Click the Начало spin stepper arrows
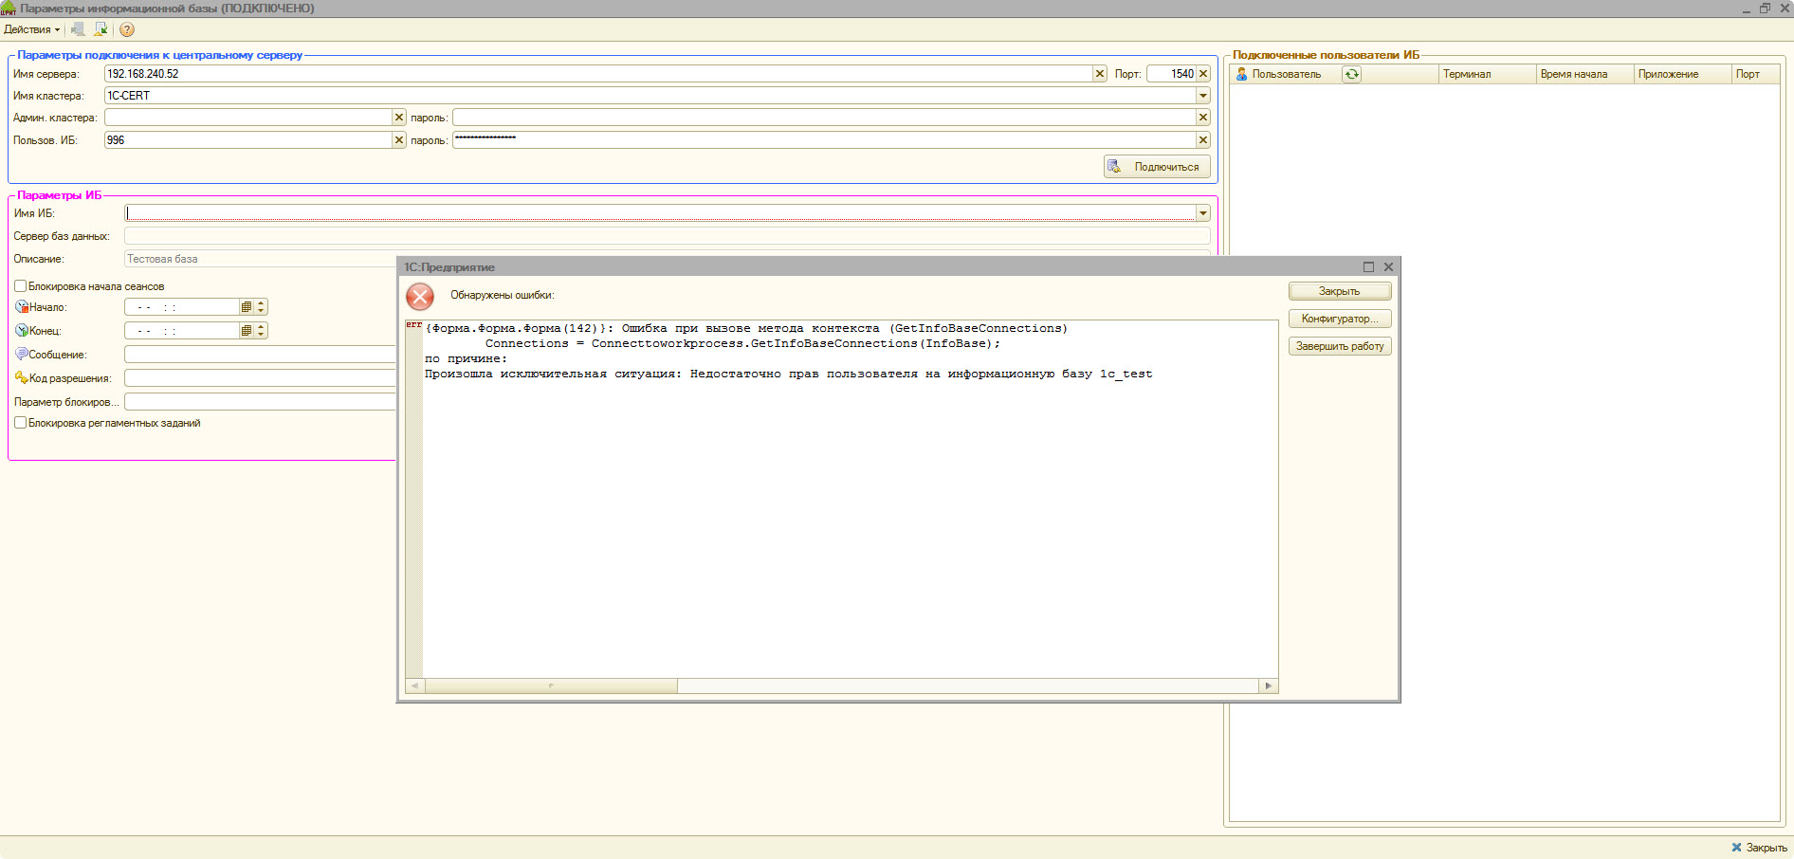Screen dimensions: 1794x859 (262, 307)
